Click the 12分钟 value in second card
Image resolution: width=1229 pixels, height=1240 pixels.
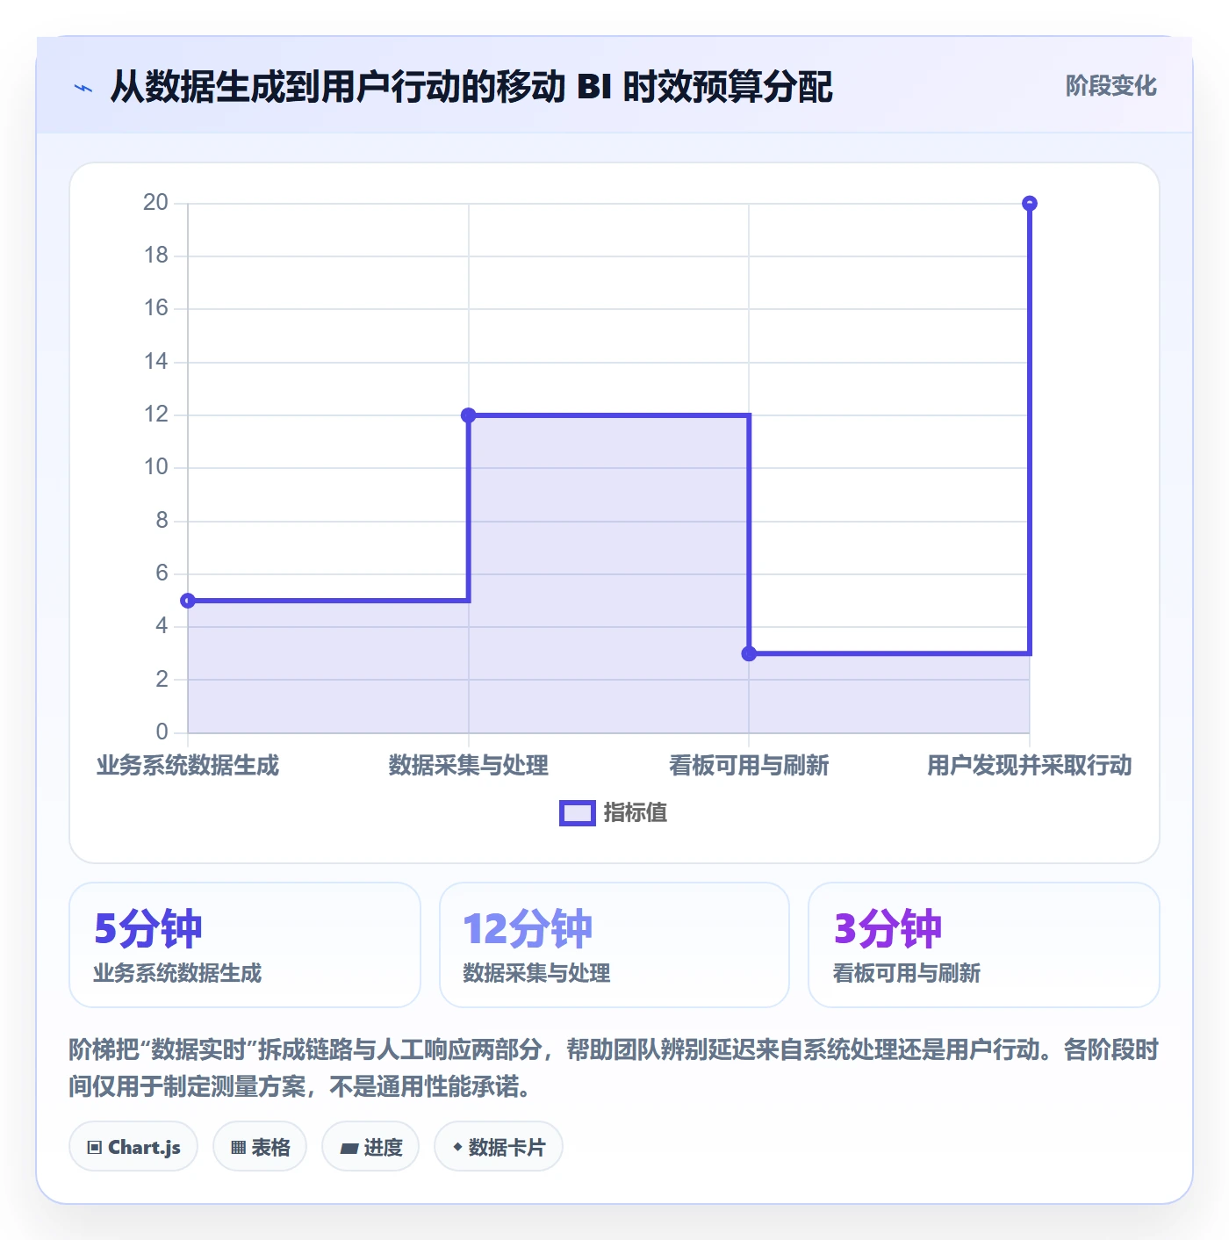pyautogui.click(x=528, y=928)
